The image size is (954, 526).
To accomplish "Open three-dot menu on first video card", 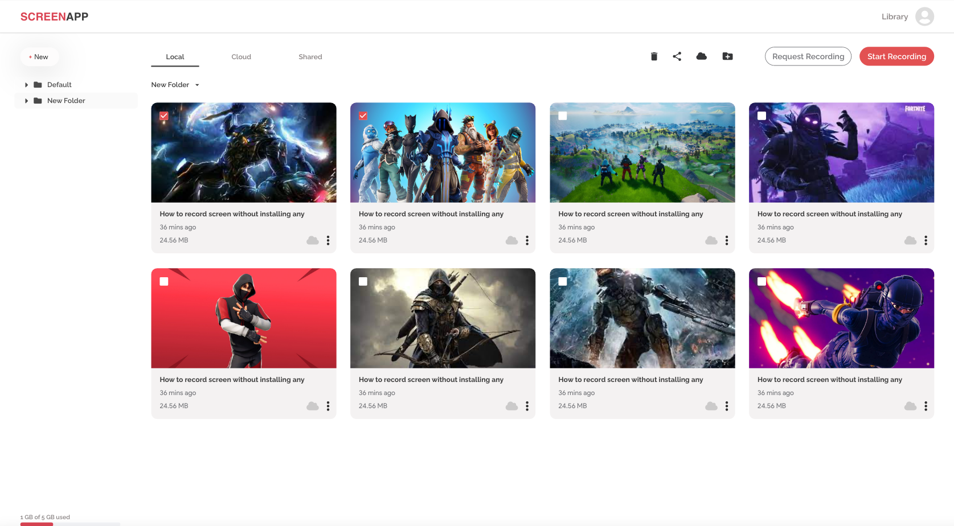I will [x=328, y=240].
